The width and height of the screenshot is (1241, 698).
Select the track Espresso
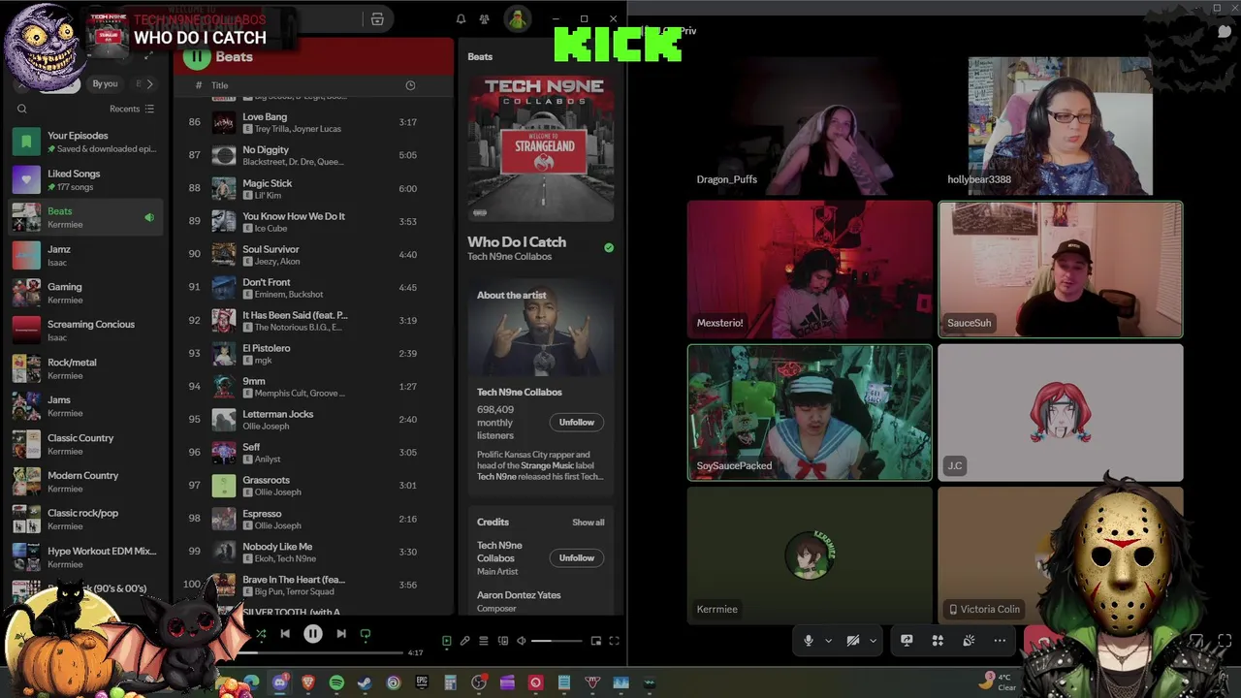click(x=313, y=519)
